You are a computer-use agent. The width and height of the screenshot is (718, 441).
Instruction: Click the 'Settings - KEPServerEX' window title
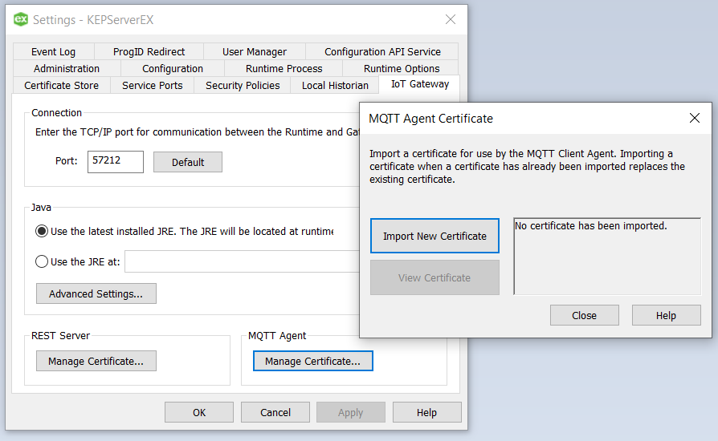(x=93, y=20)
